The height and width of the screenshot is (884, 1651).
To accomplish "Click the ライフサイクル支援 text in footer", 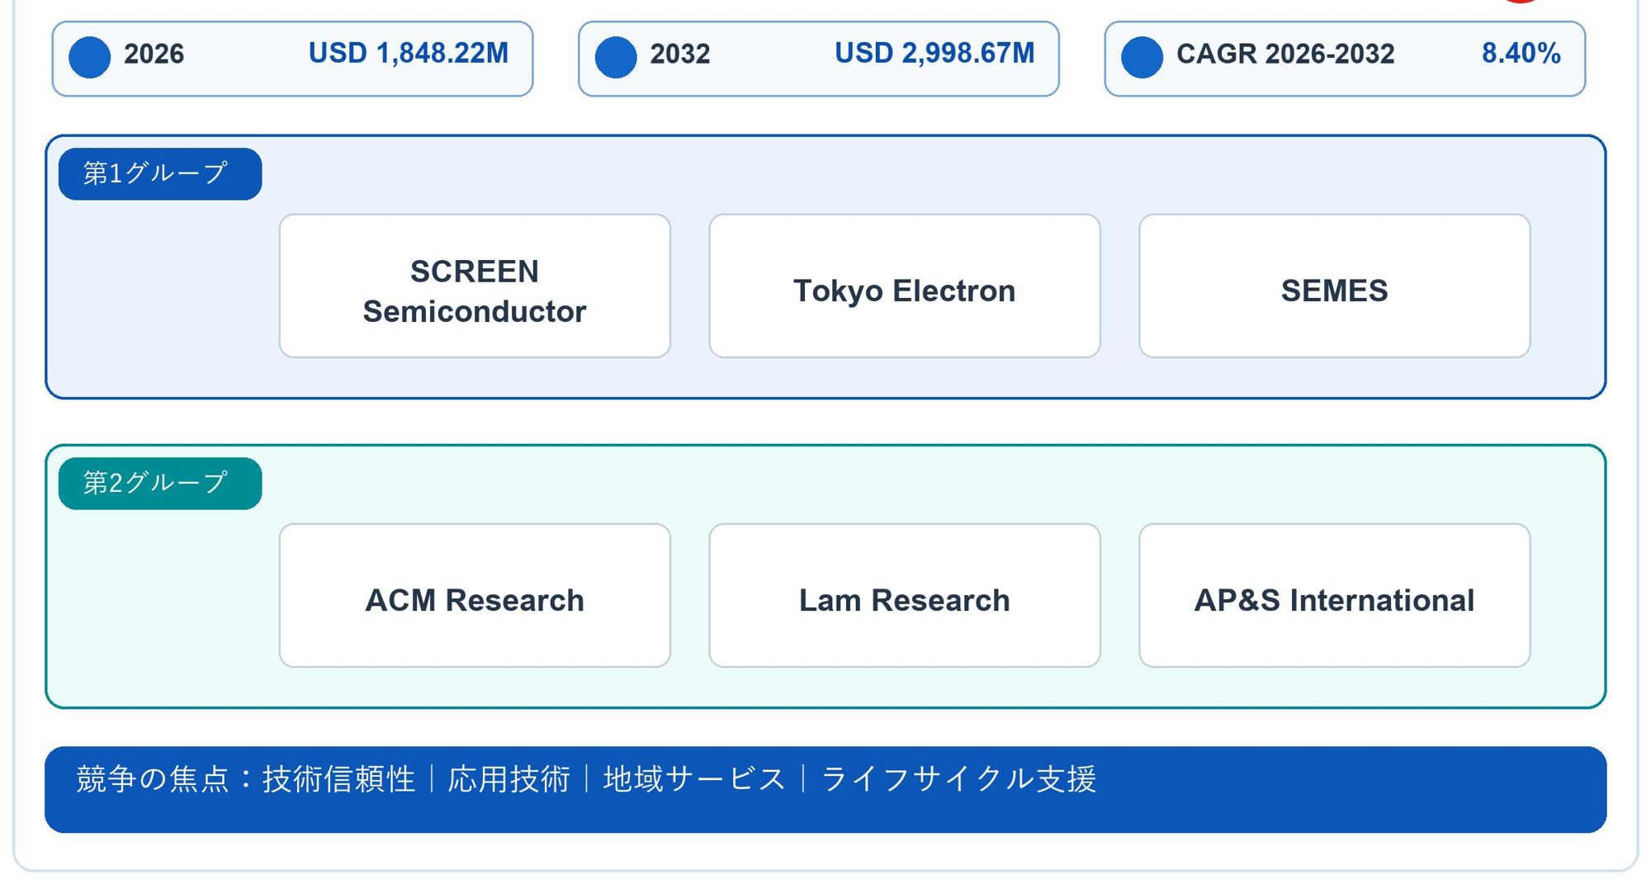I will pos(958,779).
